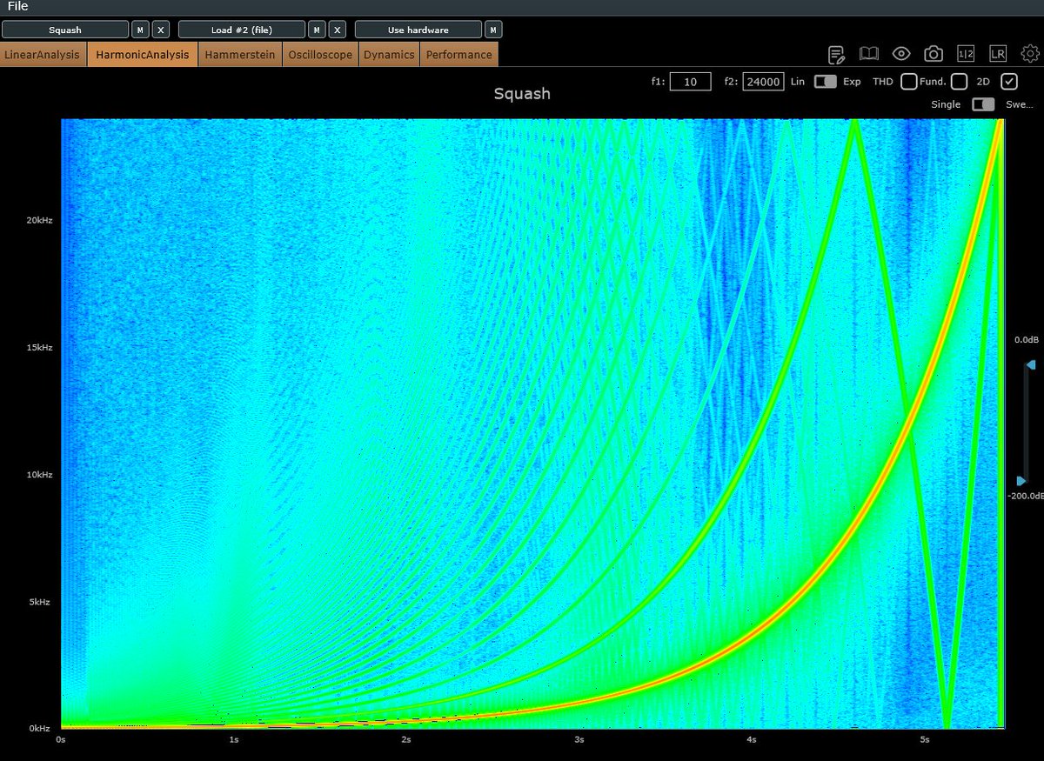Click the 15kHz axis label

(39, 347)
